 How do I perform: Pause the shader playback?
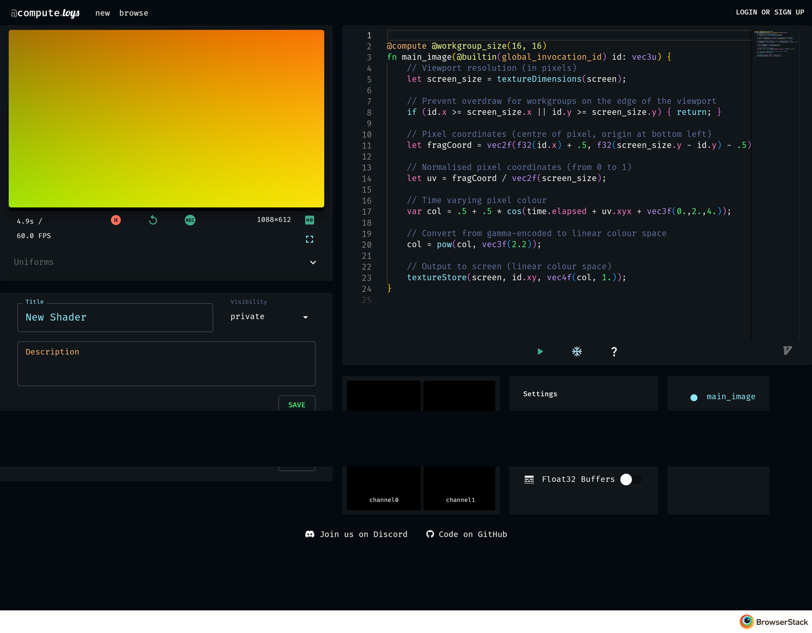click(116, 220)
